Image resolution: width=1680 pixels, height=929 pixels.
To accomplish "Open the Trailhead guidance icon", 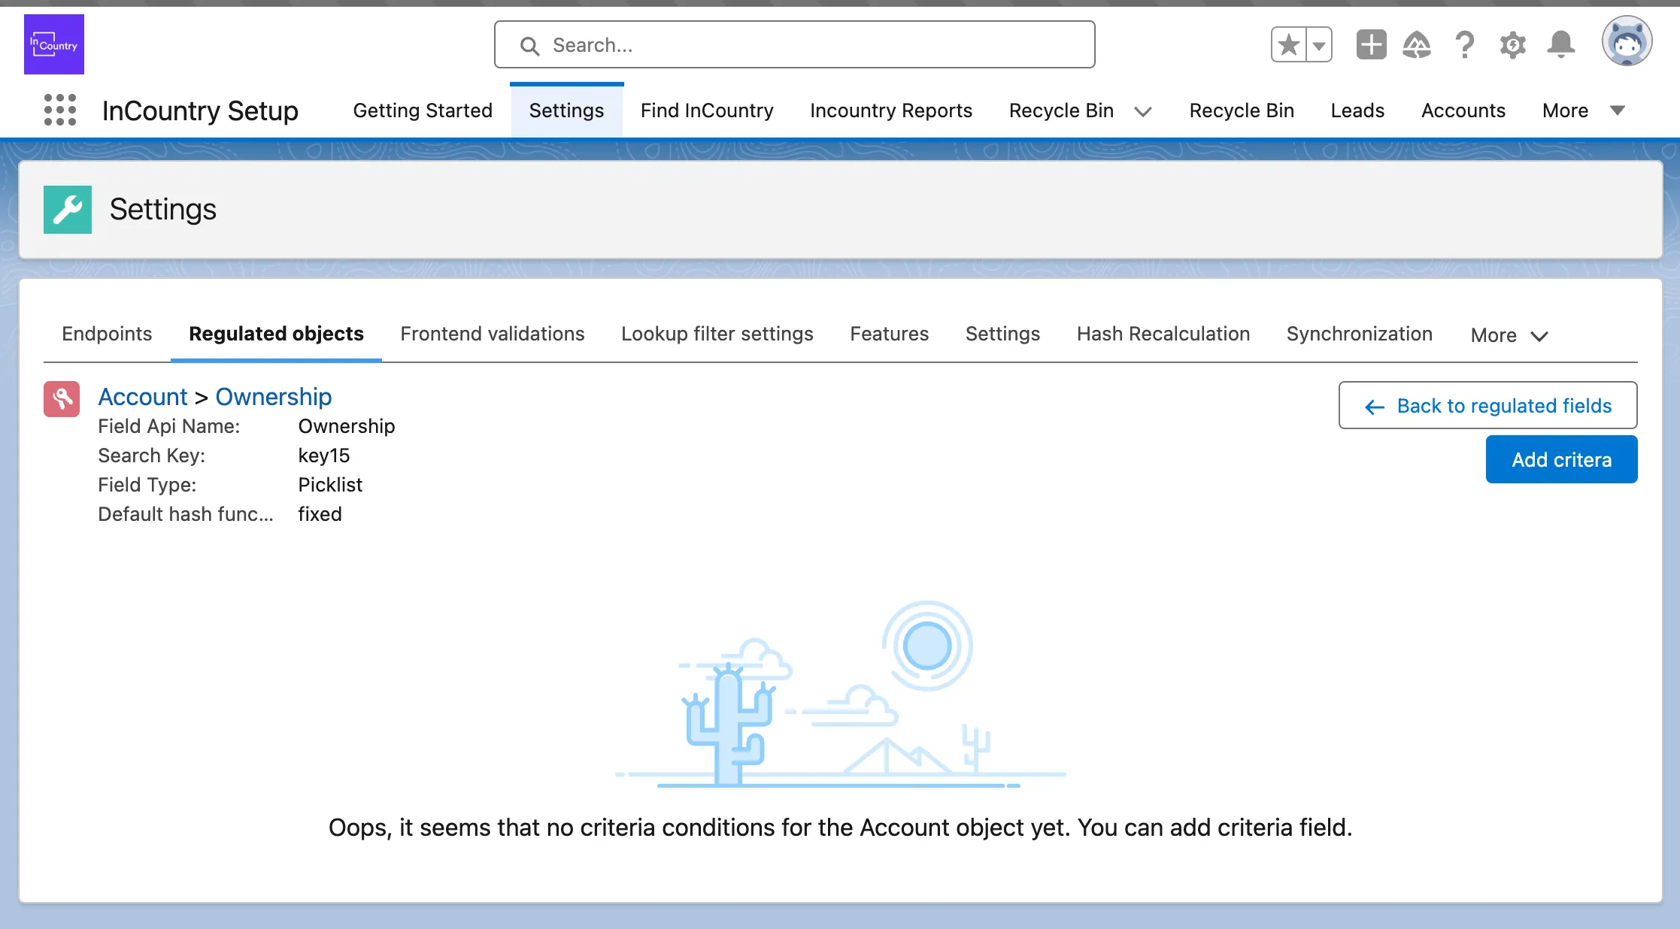I will click(x=1417, y=45).
